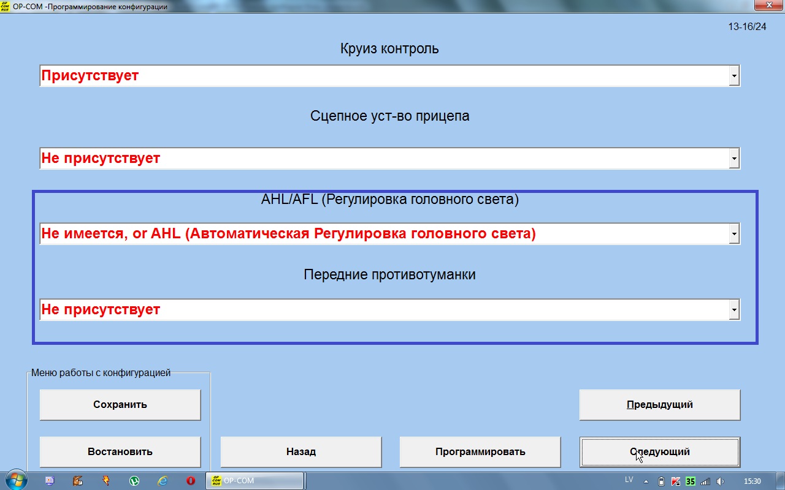
Task: Open the Передние противотуманки dropdown
Action: (x=733, y=310)
